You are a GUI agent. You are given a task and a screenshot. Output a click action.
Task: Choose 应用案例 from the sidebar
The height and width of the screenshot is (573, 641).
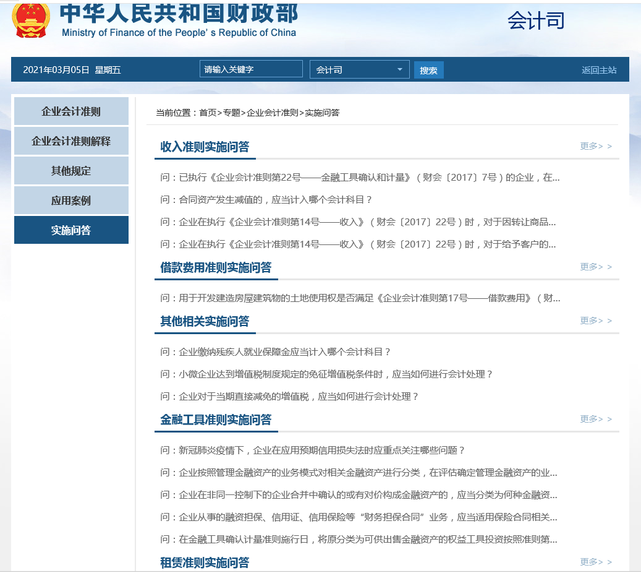[71, 200]
